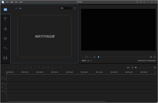Click the split scissors tool

(x=26, y=68)
